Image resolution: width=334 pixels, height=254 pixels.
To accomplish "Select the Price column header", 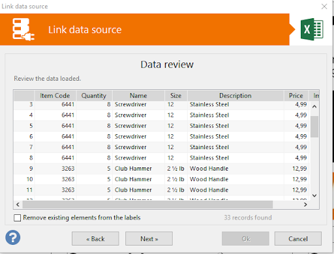I will click(x=296, y=96).
